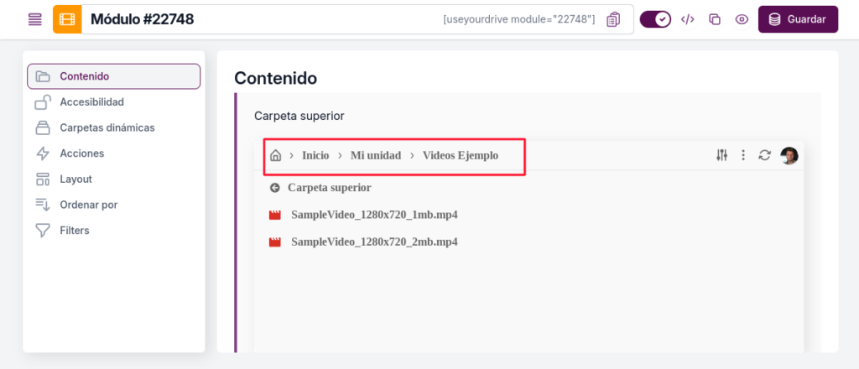Go back via Carpeta superior row
The height and width of the screenshot is (369, 859).
click(x=528, y=188)
